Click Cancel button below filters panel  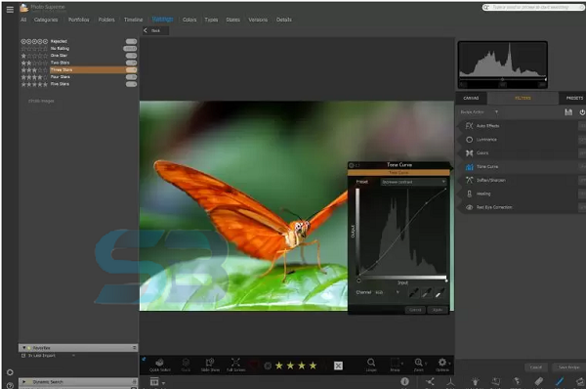(536, 367)
